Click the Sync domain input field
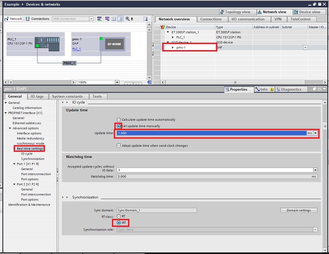 157,210
